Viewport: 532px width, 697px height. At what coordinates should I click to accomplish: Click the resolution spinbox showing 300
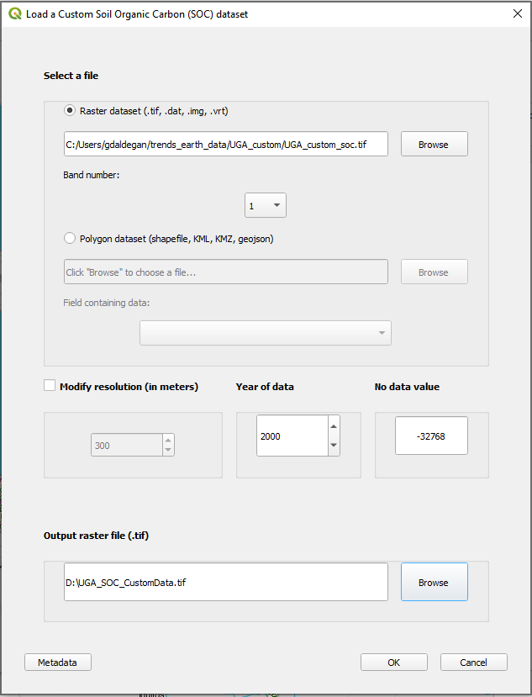click(126, 446)
